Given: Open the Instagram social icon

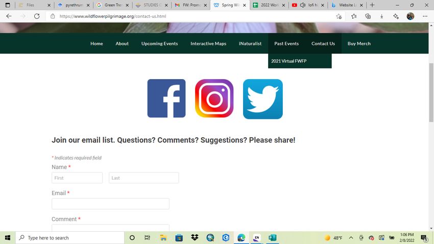Looking at the screenshot, I should (214, 98).
